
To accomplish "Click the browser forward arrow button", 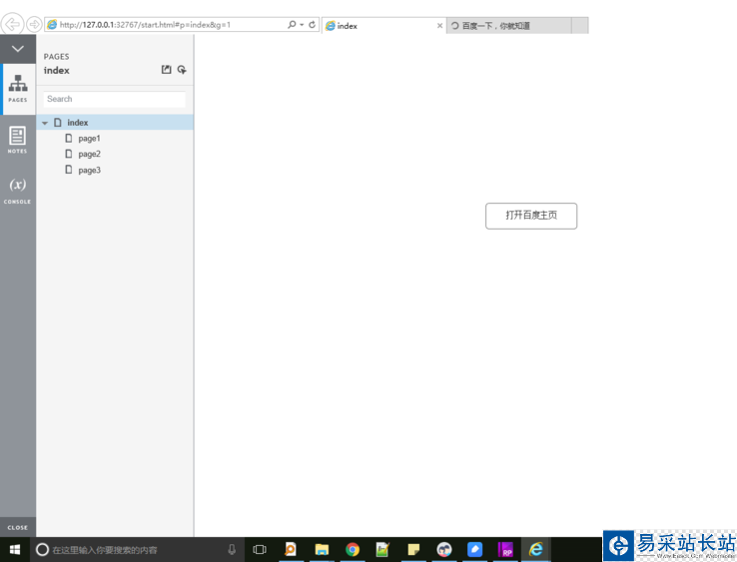I will coord(34,24).
